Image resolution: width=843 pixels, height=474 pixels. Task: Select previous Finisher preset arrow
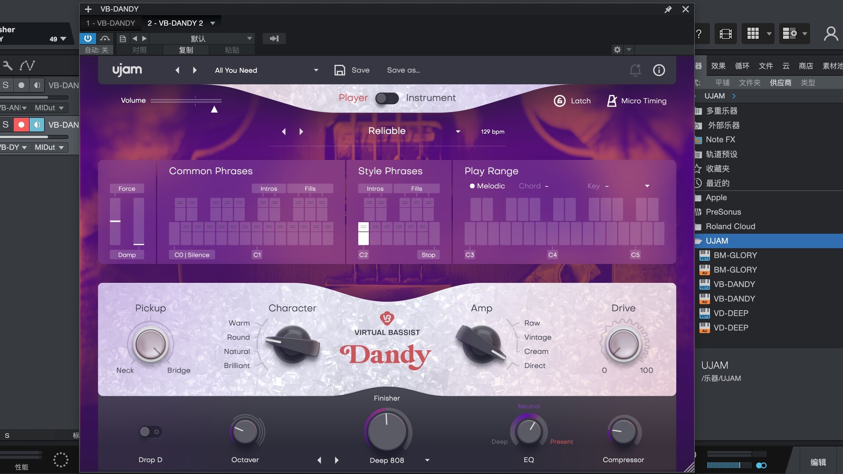319,460
